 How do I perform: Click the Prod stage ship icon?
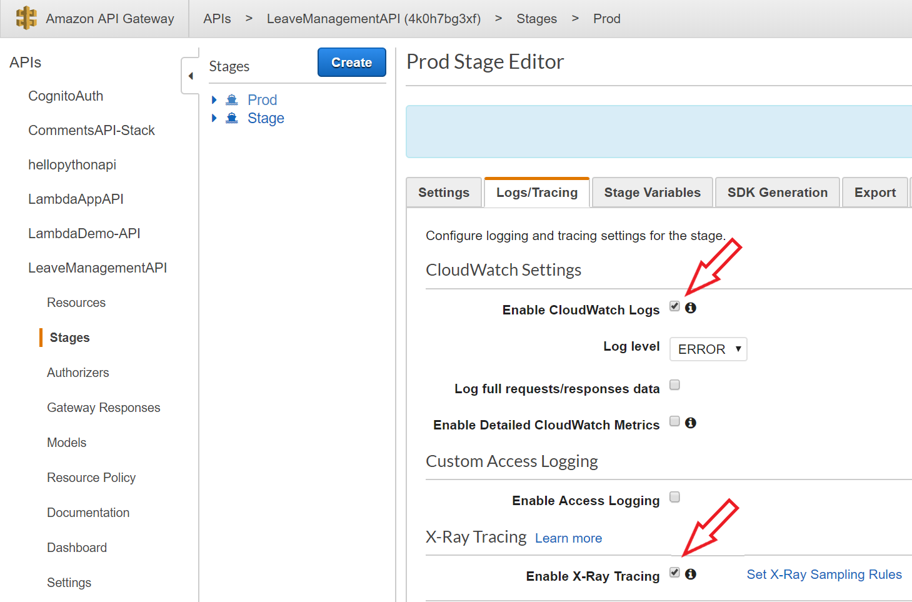(x=232, y=100)
